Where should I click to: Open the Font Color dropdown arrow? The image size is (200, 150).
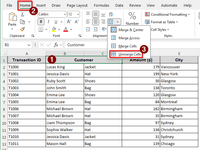(x=71, y=29)
